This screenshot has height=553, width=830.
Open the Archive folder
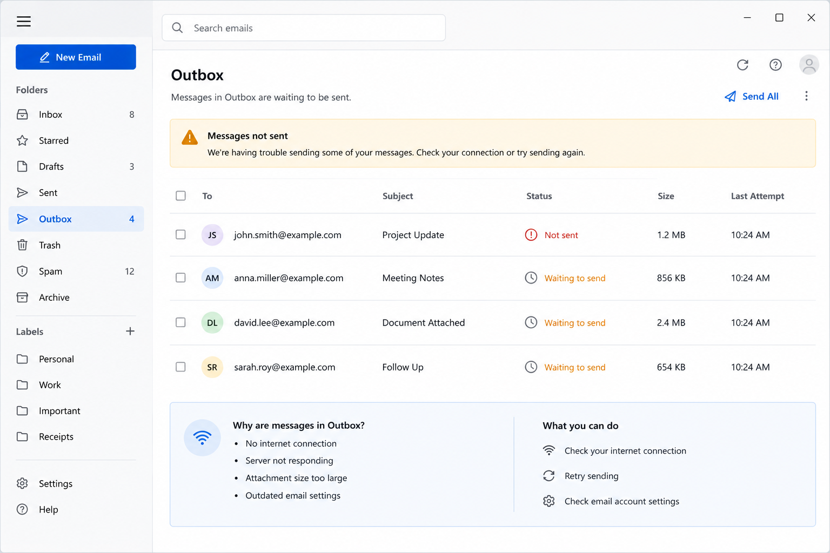[76, 298]
